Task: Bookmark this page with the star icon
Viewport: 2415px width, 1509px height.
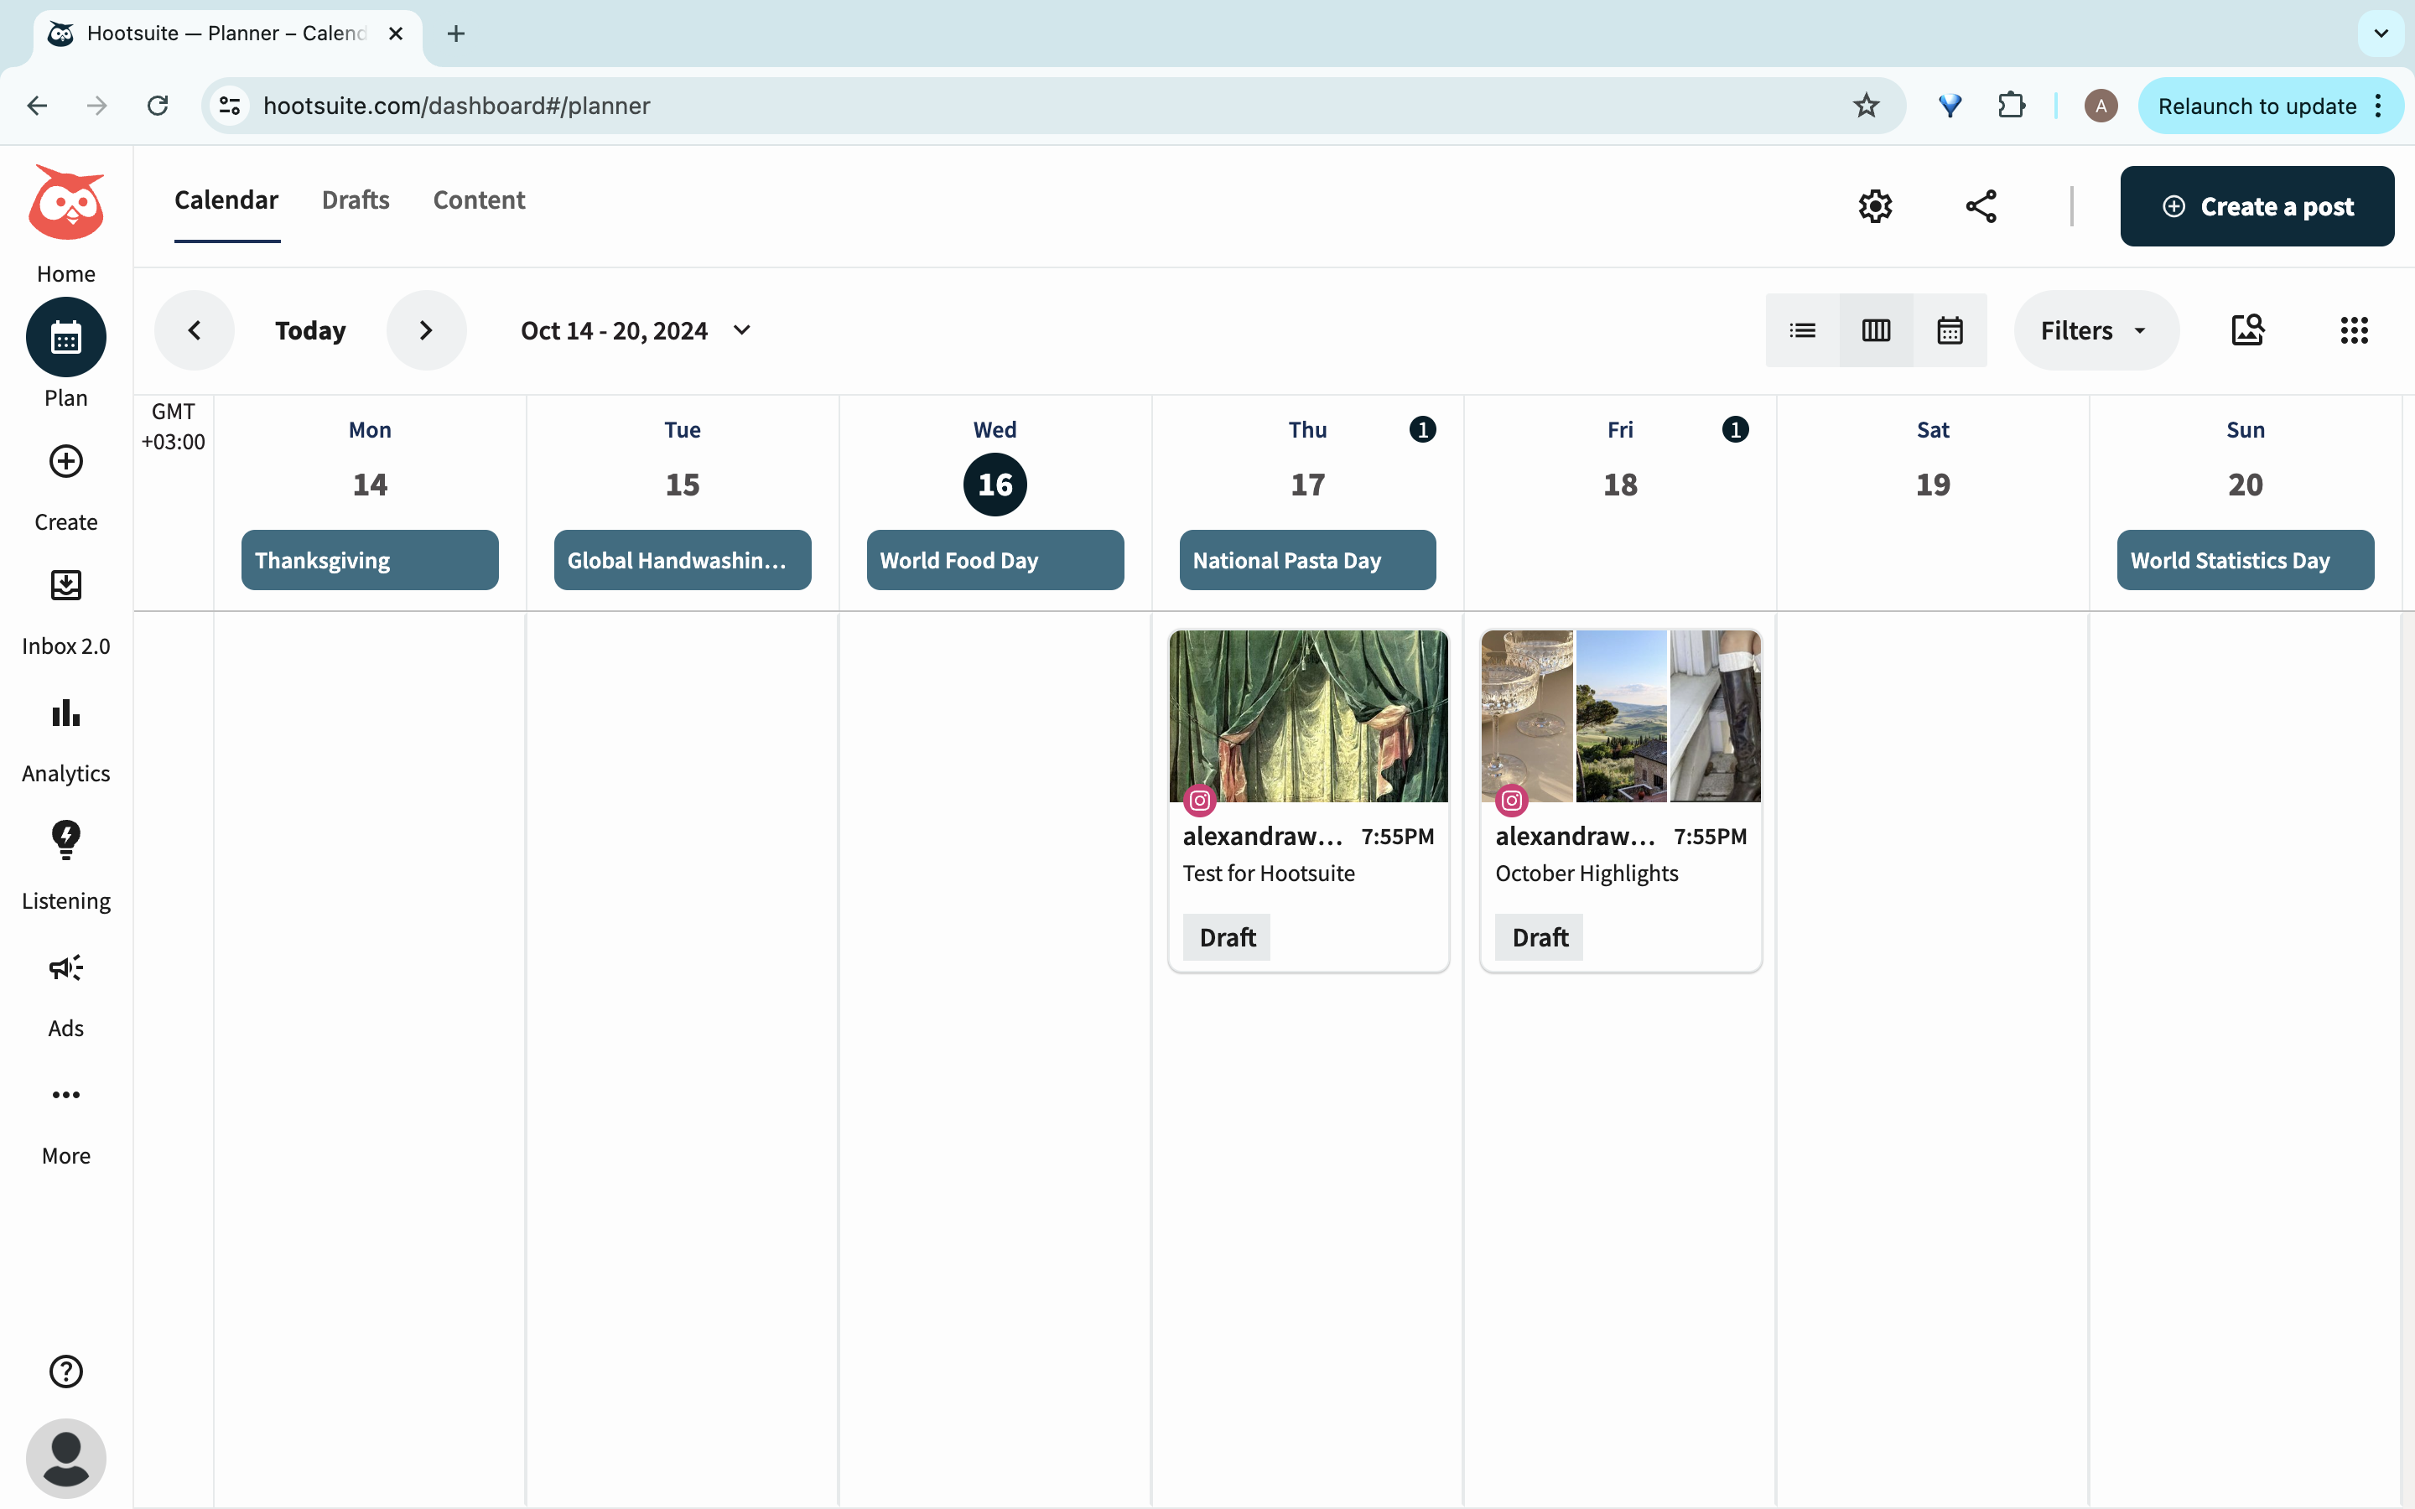Action: (1866, 106)
